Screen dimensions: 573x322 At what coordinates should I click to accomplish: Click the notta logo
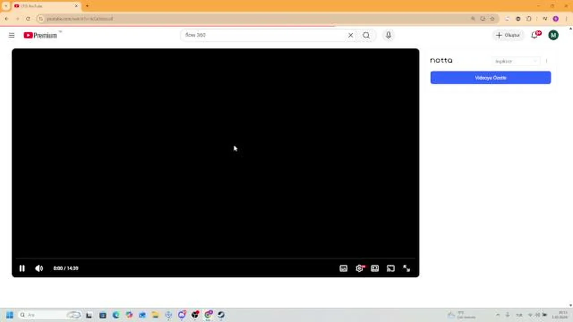[441, 60]
